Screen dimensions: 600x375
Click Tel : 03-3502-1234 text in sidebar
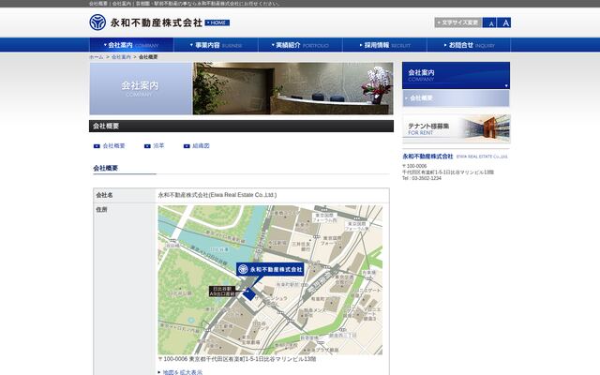click(422, 178)
